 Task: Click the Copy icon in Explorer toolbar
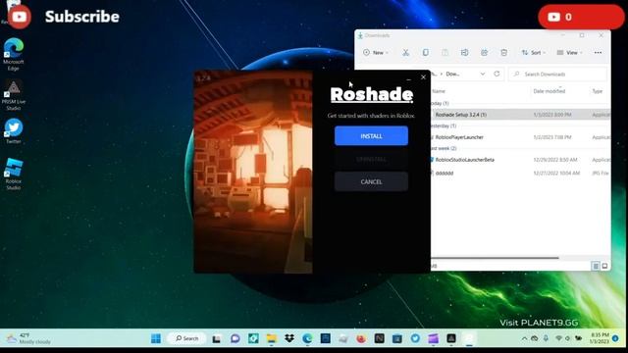coord(425,52)
